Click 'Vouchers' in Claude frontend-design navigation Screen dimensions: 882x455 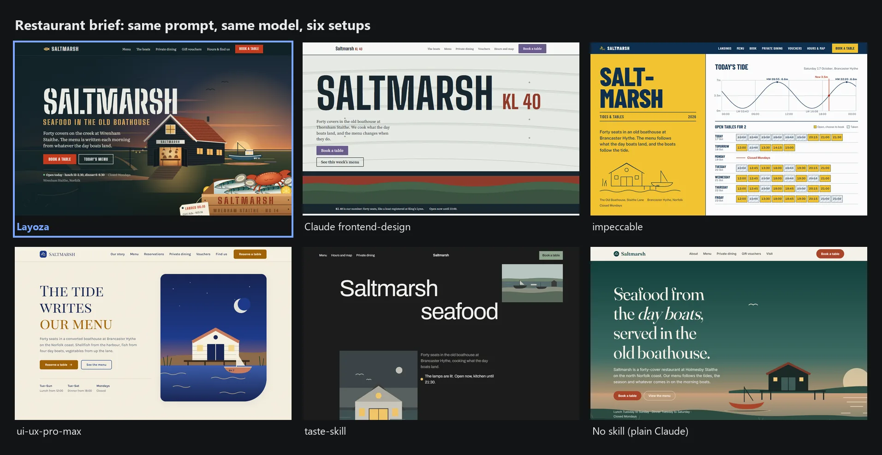[x=484, y=49]
